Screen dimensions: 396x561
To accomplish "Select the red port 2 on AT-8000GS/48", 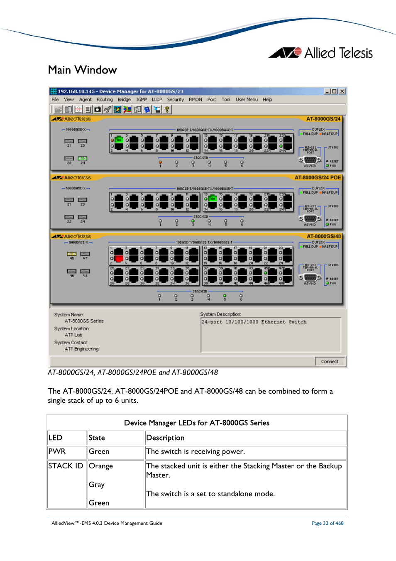I will point(119,259).
